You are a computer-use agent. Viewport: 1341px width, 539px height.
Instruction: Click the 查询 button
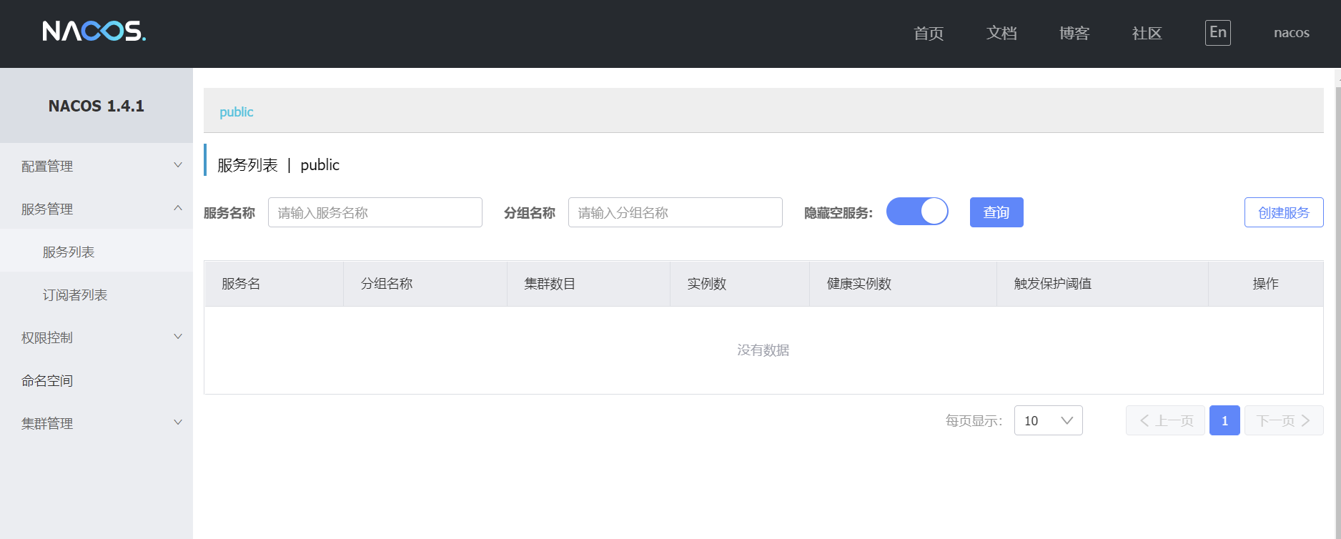(996, 212)
